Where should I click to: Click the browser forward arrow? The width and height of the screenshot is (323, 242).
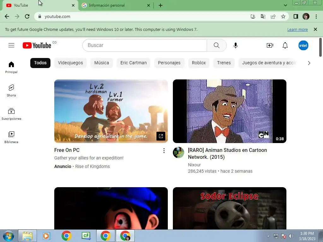(17, 16)
